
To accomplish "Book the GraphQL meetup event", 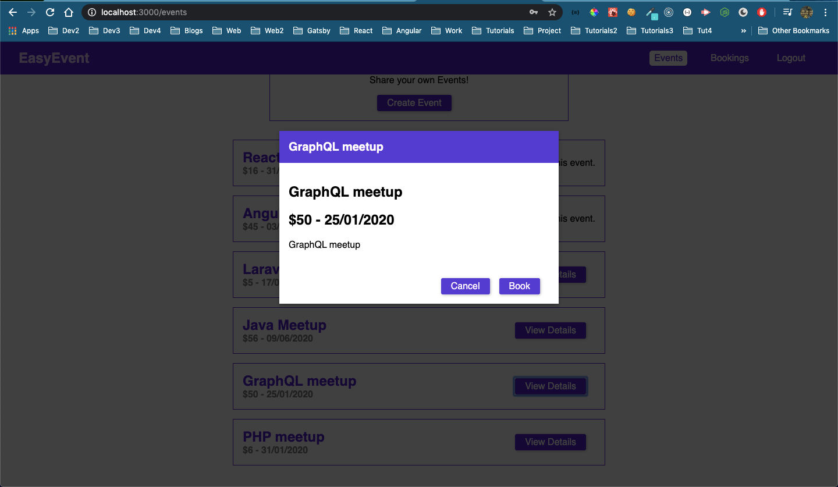I will click(x=520, y=286).
